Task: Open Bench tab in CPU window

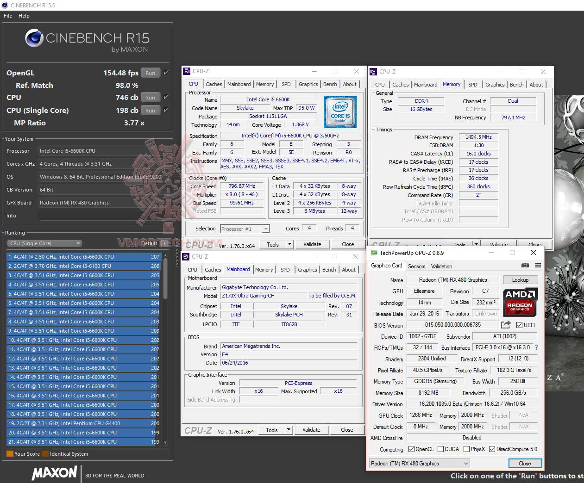Action: 330,84
